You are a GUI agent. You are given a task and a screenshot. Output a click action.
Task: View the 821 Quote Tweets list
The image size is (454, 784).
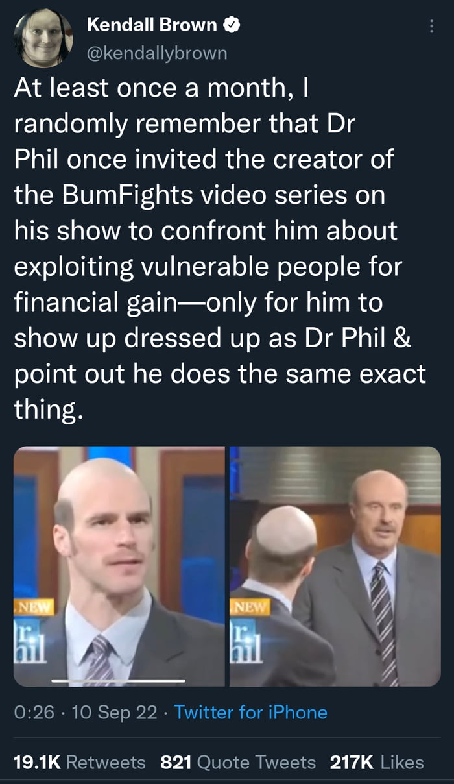[x=238, y=762]
